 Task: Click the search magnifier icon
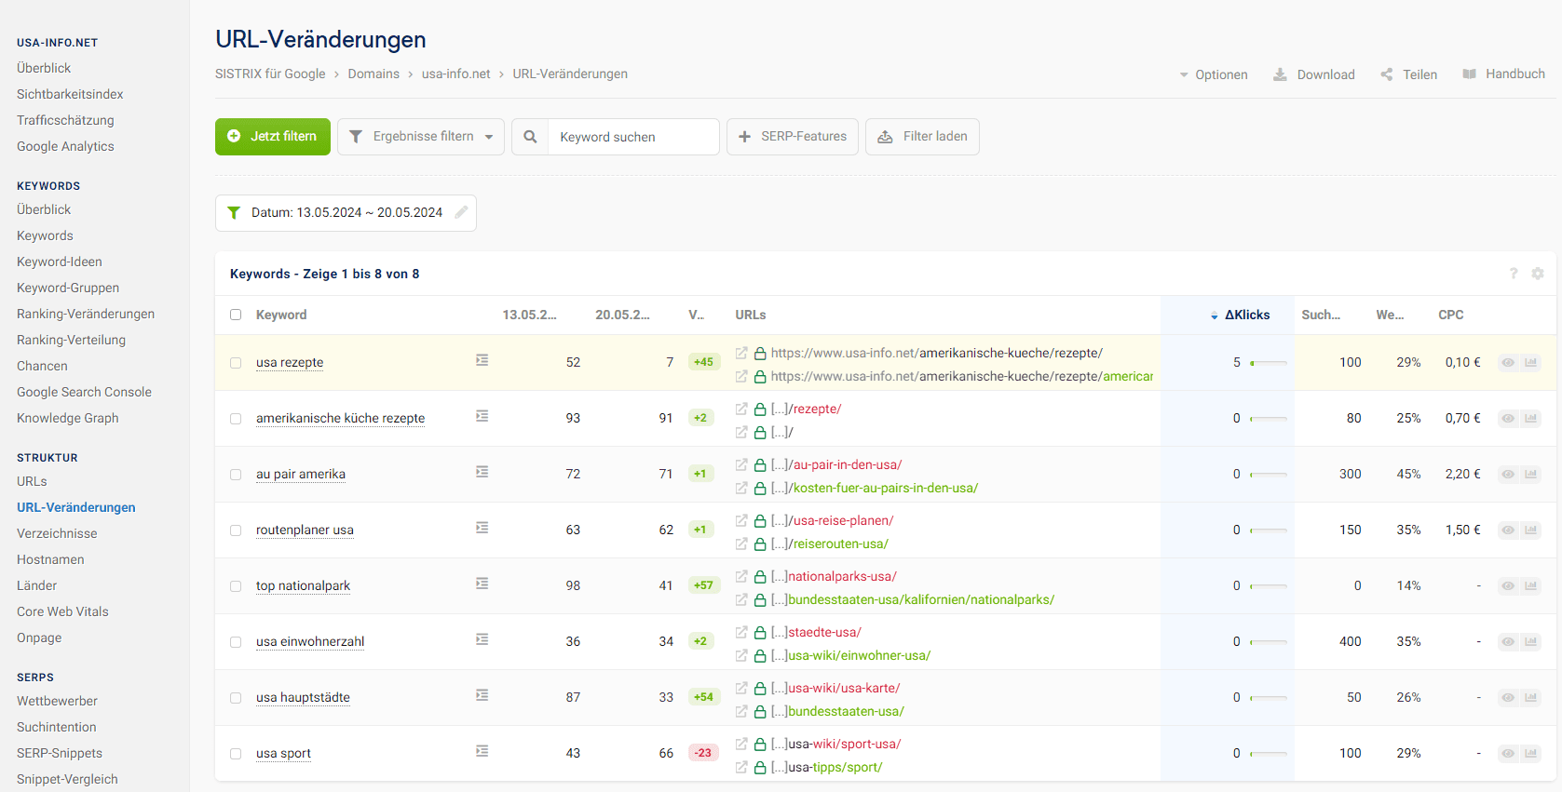530,137
